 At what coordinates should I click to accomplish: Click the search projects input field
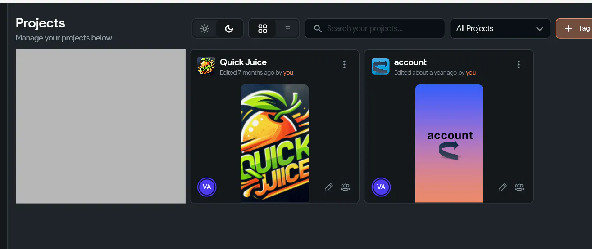(x=375, y=28)
